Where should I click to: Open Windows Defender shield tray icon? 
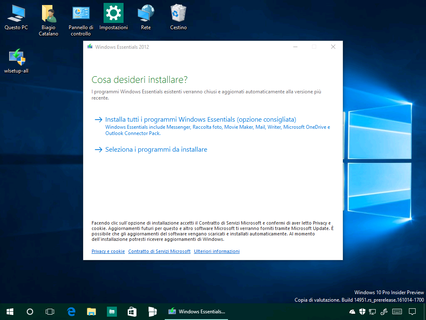pyautogui.click(x=362, y=312)
